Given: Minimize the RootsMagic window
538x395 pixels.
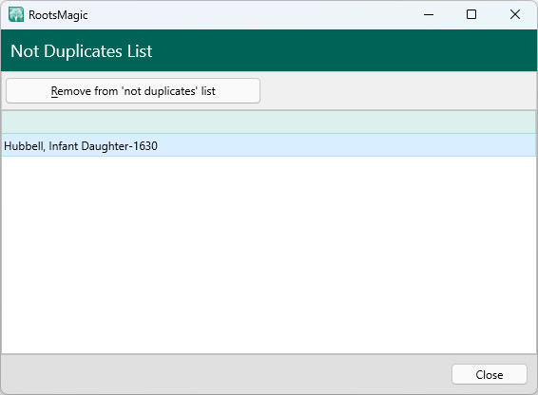Looking at the screenshot, I should pos(429,15).
